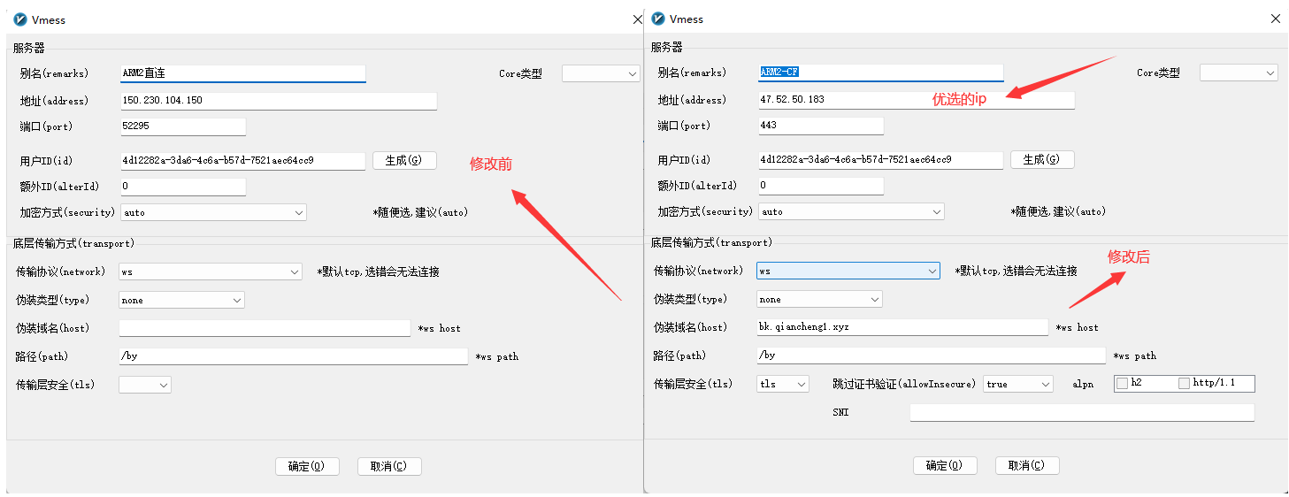Open Core类型 dropdown in right window
The image size is (1289, 497).
pyautogui.click(x=1239, y=73)
